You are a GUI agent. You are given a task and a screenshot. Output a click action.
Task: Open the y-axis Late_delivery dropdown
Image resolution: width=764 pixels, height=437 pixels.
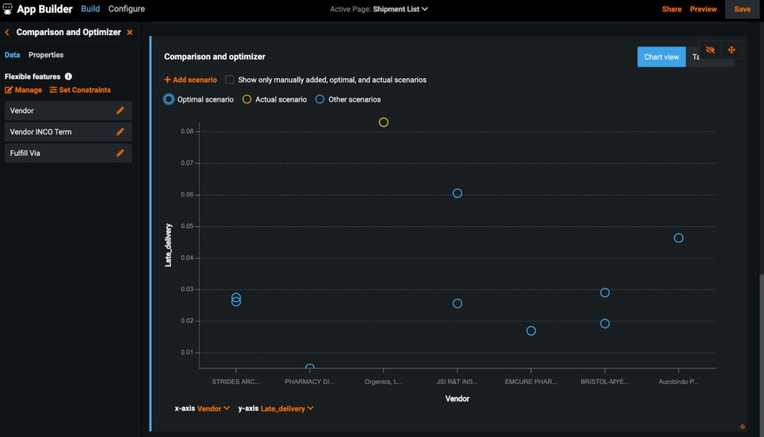[x=286, y=409]
